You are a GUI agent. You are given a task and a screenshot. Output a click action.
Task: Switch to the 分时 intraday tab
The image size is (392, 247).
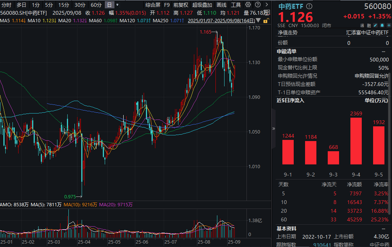pyautogui.click(x=6, y=5)
